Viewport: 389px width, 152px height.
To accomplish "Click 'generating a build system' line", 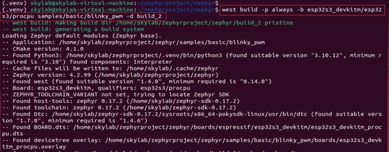I will point(73,29).
